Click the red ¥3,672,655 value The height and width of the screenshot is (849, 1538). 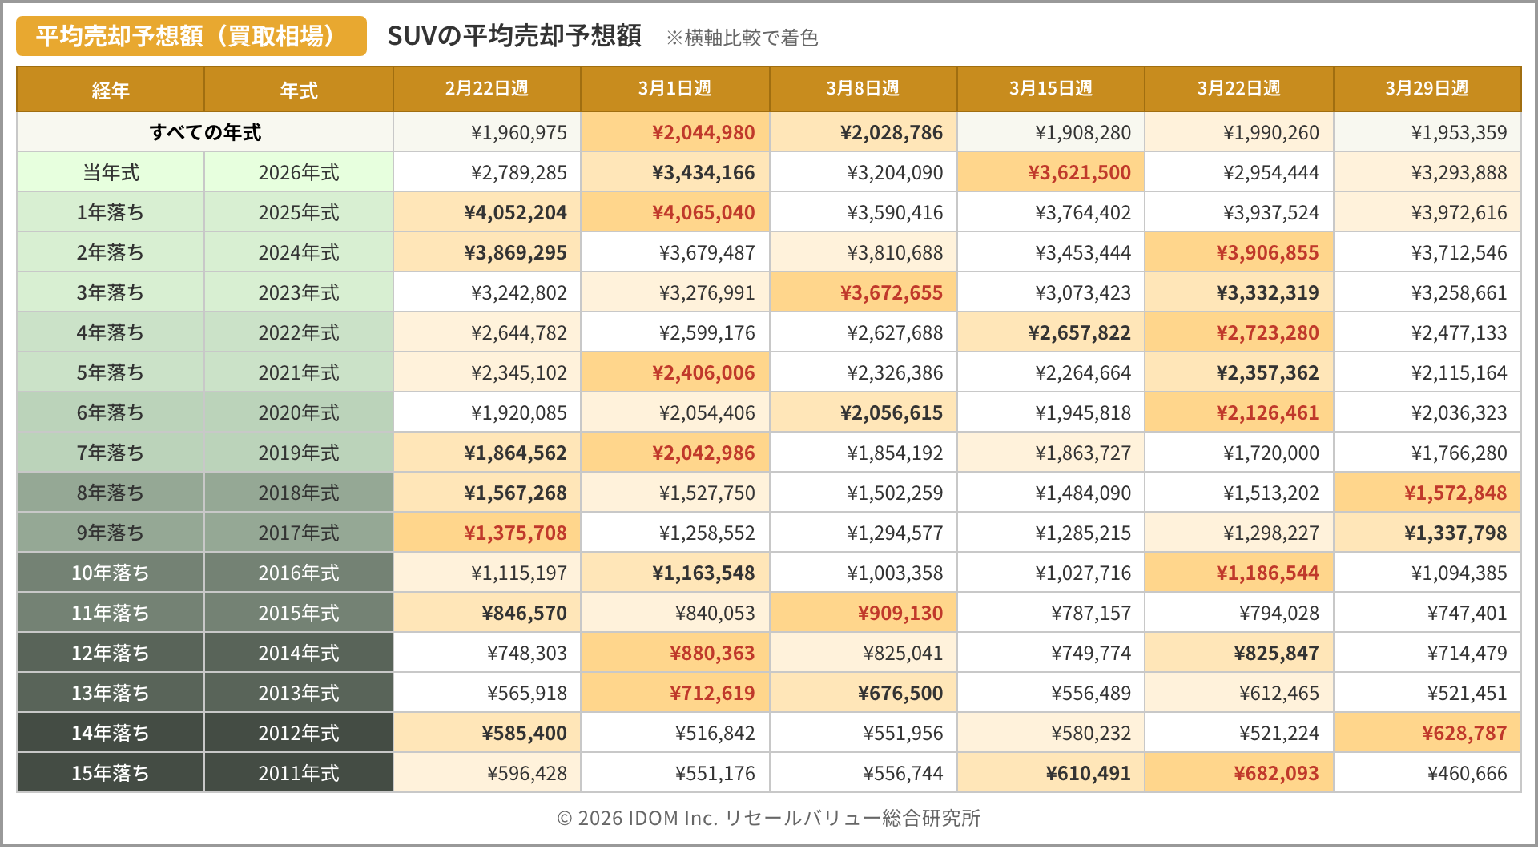click(891, 292)
